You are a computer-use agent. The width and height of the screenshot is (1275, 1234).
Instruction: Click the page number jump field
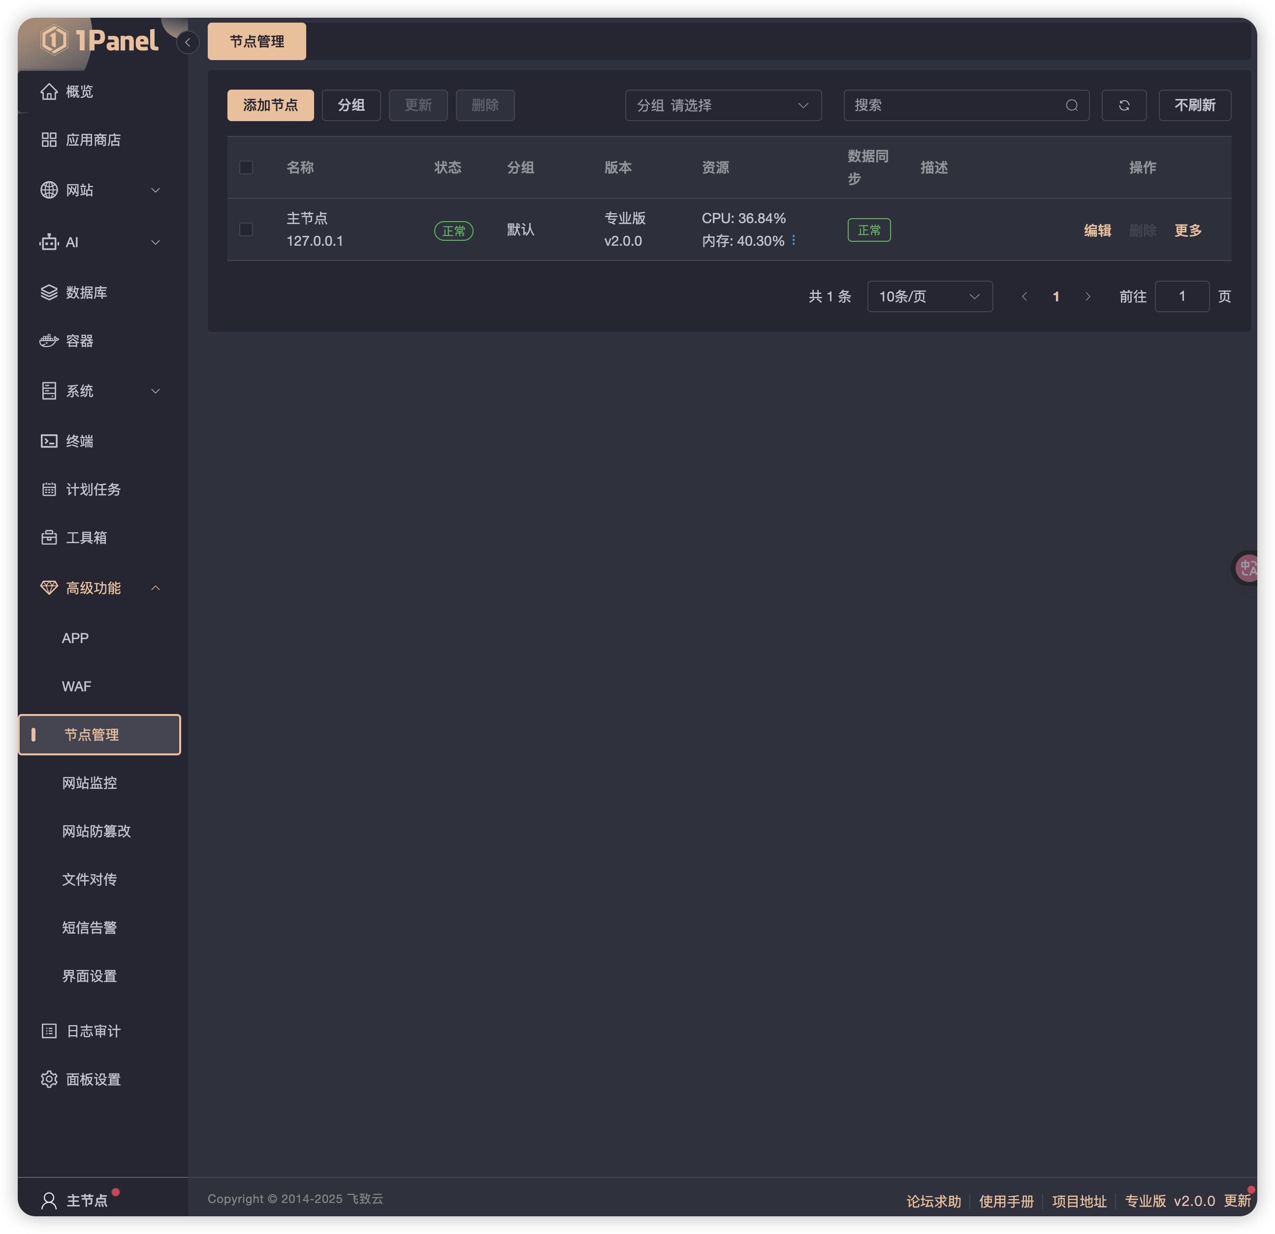coord(1181,297)
